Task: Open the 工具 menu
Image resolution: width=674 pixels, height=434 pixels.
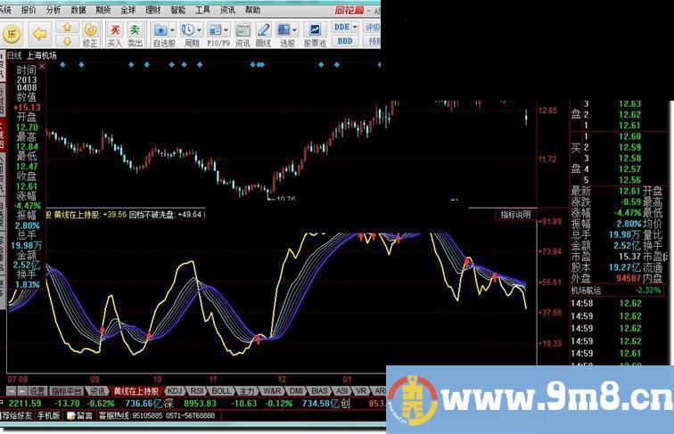Action: coord(202,10)
